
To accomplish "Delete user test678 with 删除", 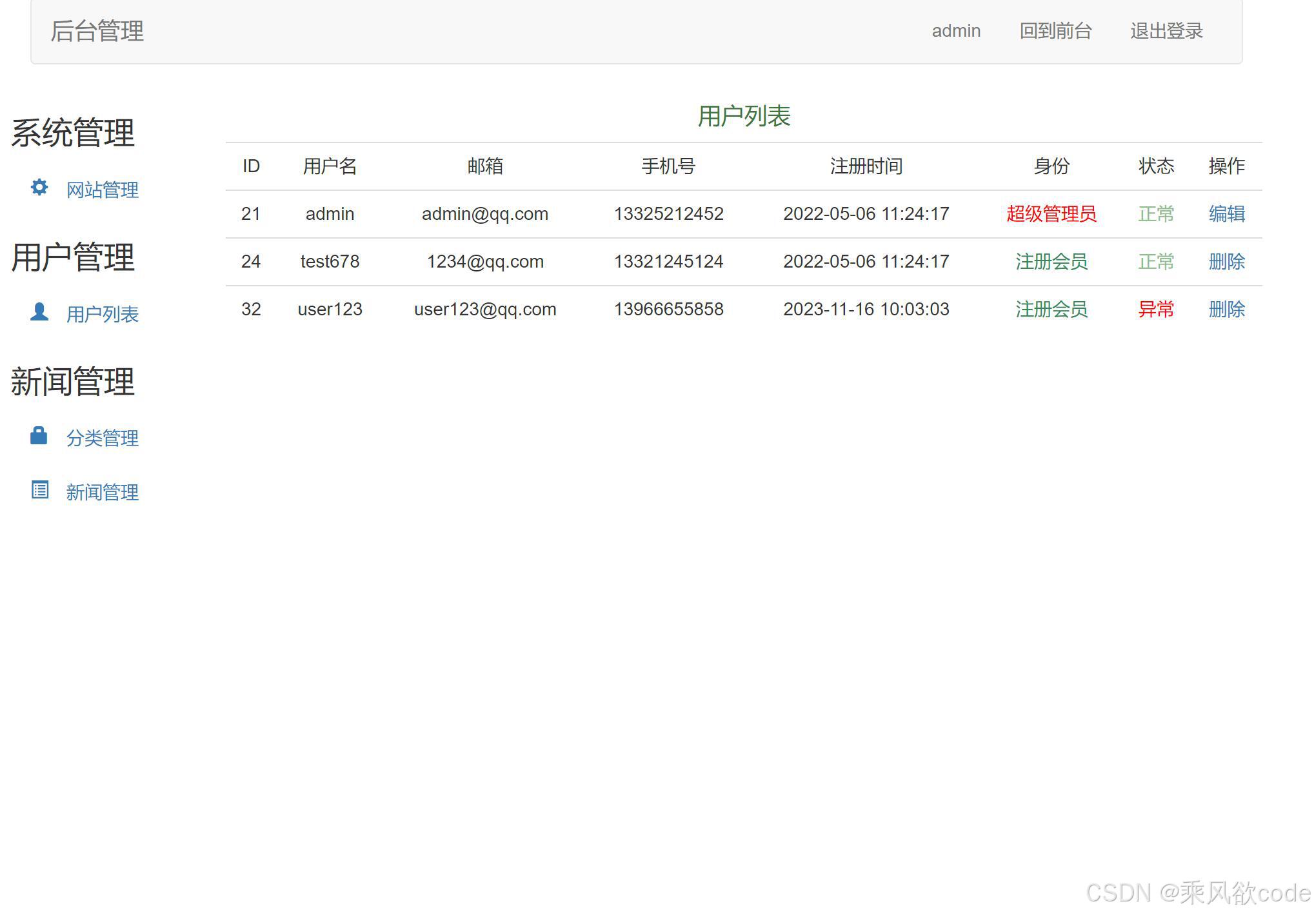I will pyautogui.click(x=1226, y=262).
